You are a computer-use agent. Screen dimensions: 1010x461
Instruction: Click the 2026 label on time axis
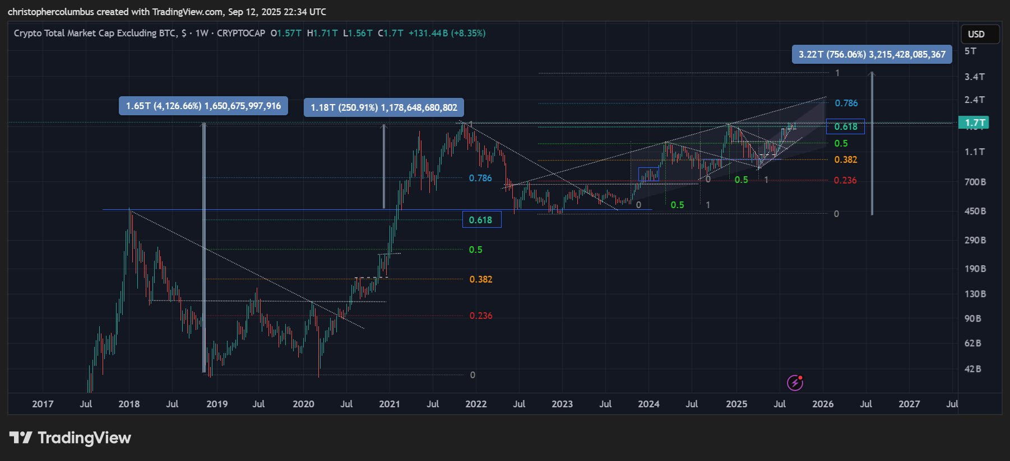point(822,404)
